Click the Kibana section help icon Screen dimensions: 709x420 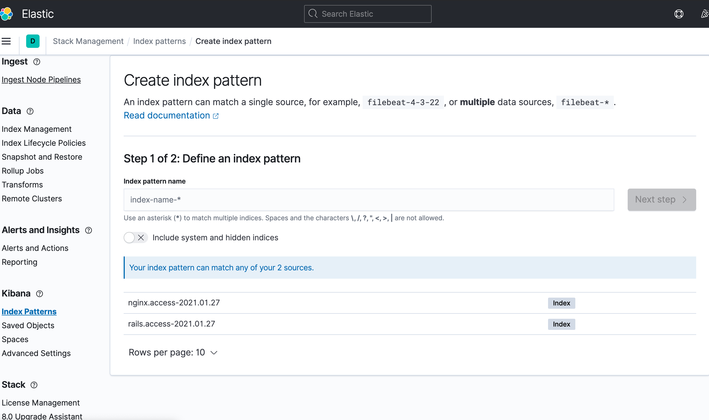(x=40, y=294)
